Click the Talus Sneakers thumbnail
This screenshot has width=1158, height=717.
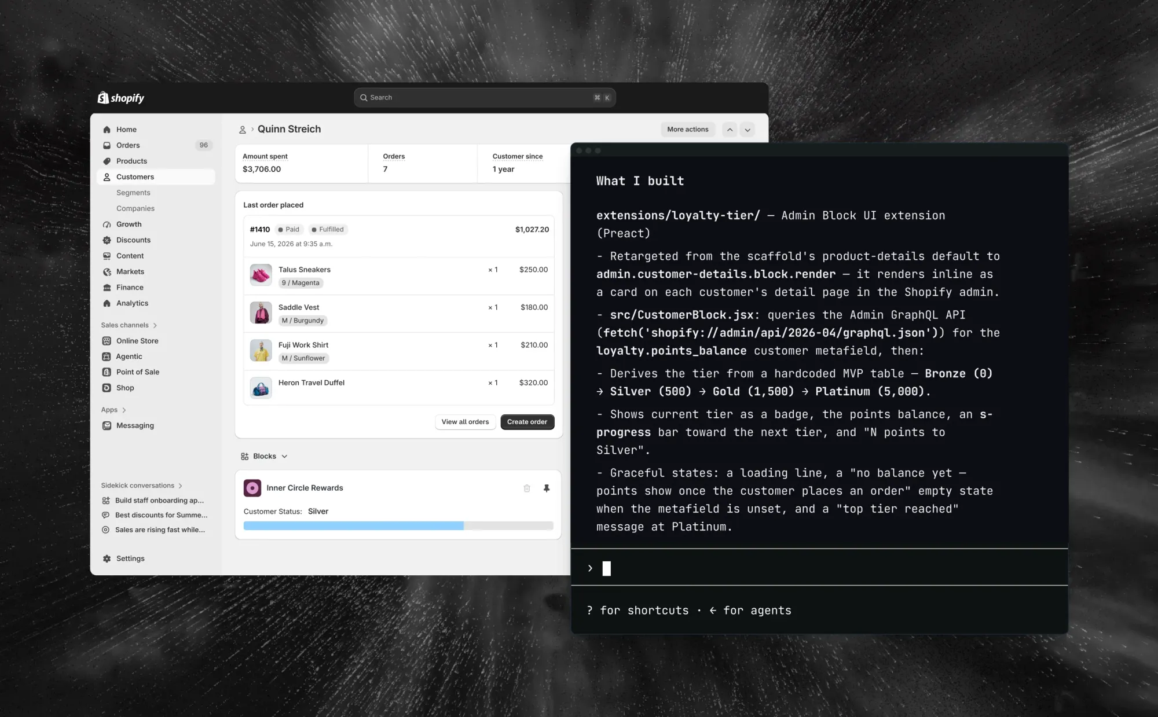point(261,275)
